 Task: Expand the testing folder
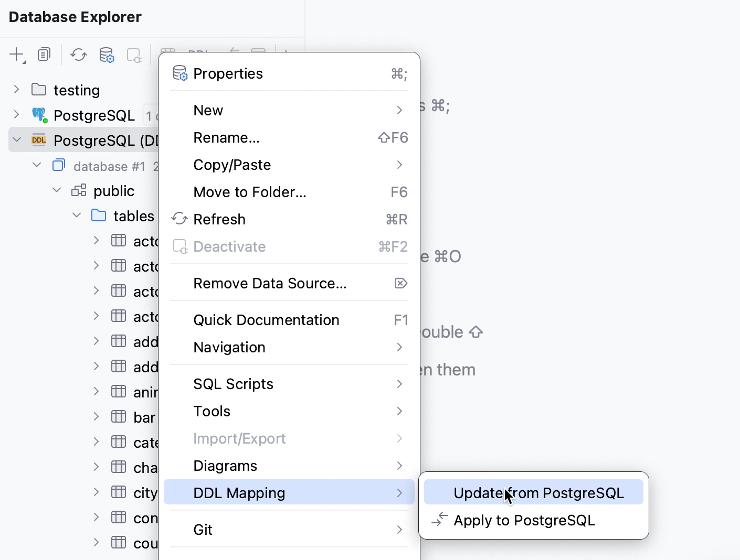click(16, 90)
